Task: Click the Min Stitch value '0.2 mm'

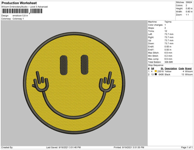Action: click(168, 56)
